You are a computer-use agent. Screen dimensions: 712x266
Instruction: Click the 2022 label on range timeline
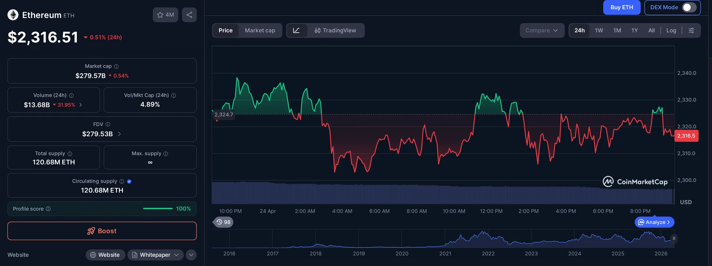point(488,253)
